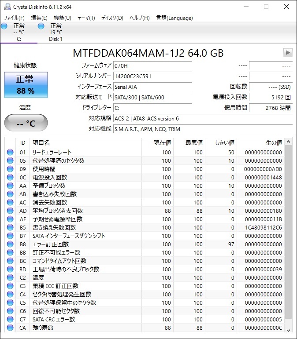Click the status icon for 書き換え失敗回数

(x=10, y=227)
